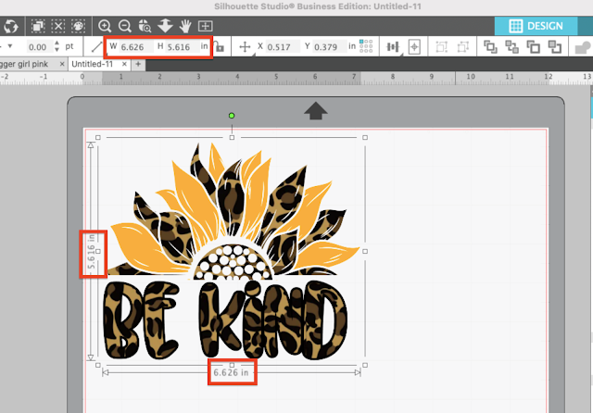Click the cutting mat load arrow

(x=316, y=111)
